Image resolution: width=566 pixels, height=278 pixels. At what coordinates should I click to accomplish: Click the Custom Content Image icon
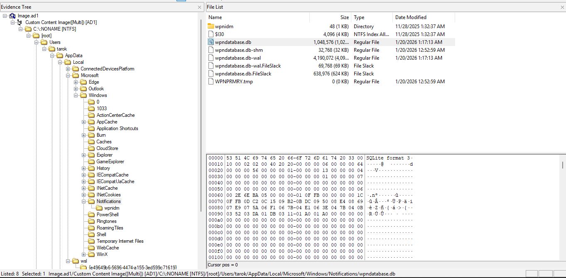pos(20,22)
